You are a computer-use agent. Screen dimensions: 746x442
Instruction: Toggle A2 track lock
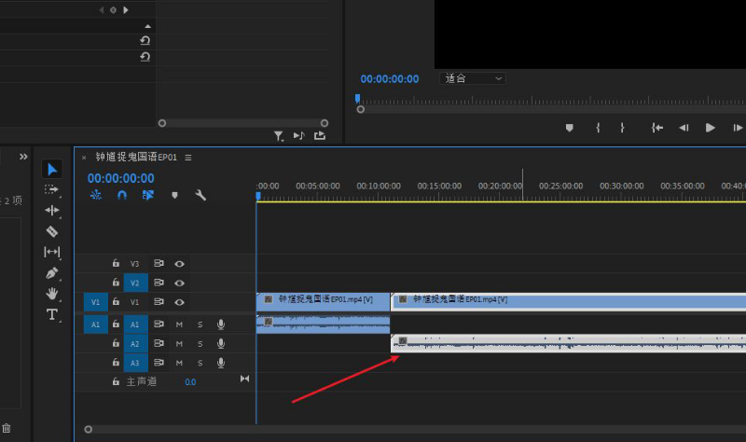click(x=116, y=343)
